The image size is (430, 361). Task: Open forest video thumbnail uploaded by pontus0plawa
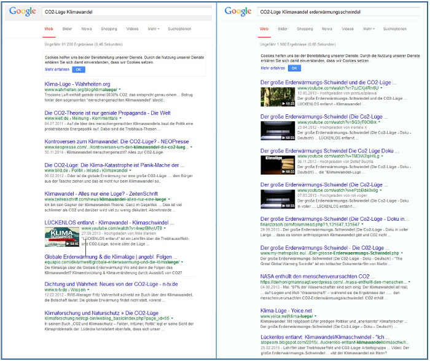click(273, 96)
